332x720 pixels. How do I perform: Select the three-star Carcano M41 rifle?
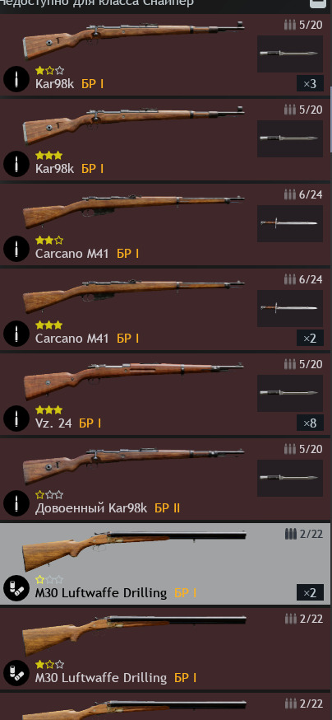click(x=165, y=309)
